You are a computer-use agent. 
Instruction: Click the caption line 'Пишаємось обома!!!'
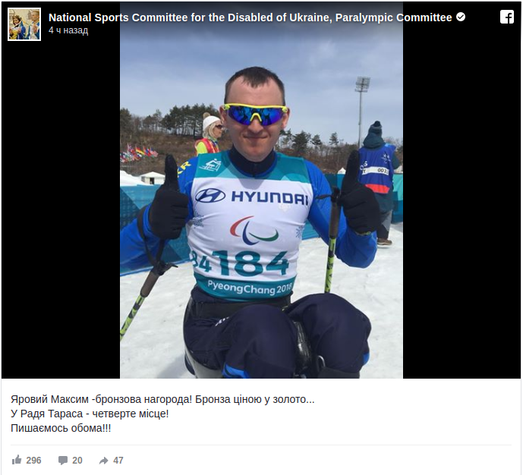(61, 428)
